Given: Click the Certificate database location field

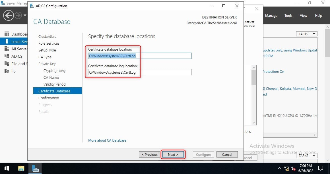Looking at the screenshot, I should [140, 56].
